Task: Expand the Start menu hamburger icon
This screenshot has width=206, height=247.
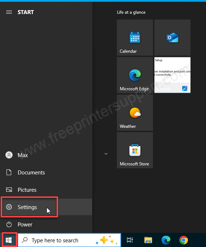Action: [9, 12]
